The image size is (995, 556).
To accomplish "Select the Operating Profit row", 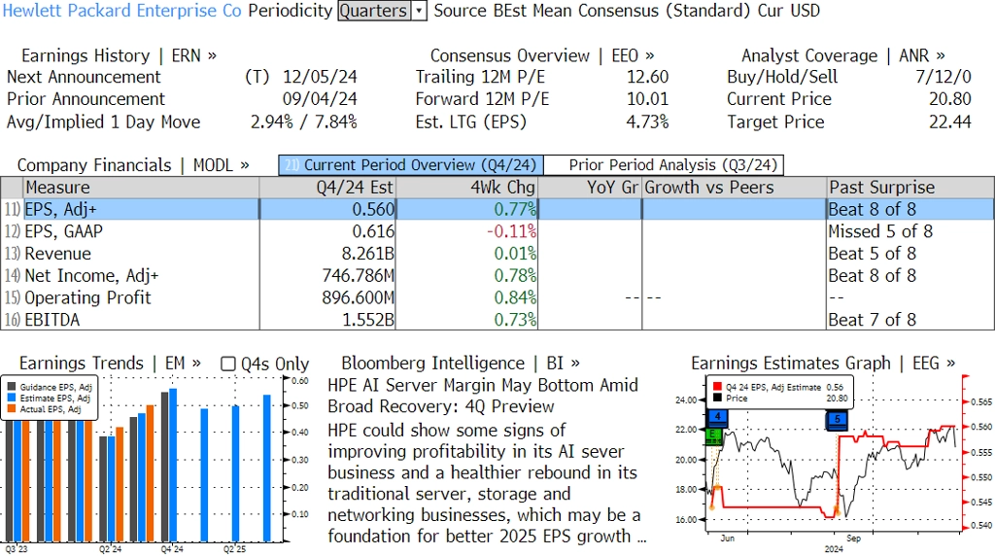I will (497, 298).
